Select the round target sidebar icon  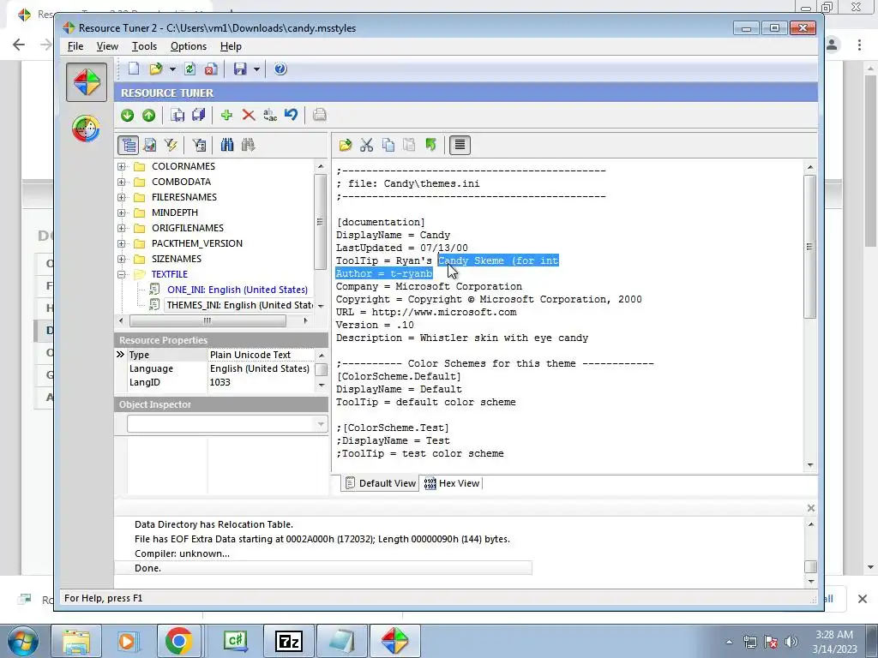pyautogui.click(x=87, y=129)
